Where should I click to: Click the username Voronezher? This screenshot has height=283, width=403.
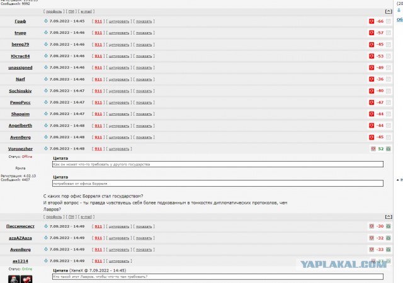[x=20, y=149]
